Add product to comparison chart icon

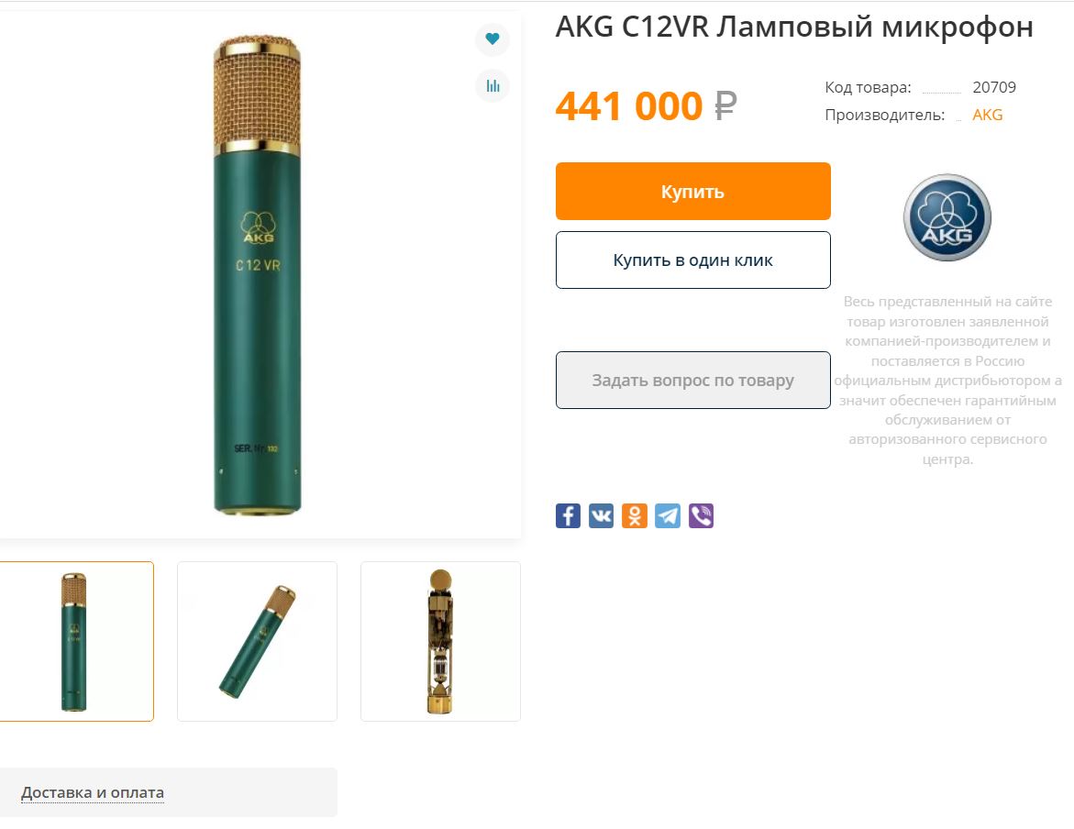493,85
